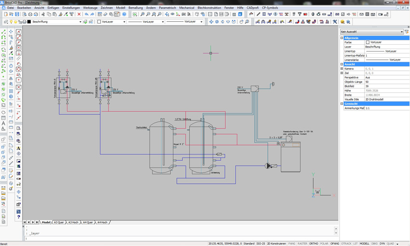
Task: Click the layer lightbulb on/off icon
Action: (11, 22)
